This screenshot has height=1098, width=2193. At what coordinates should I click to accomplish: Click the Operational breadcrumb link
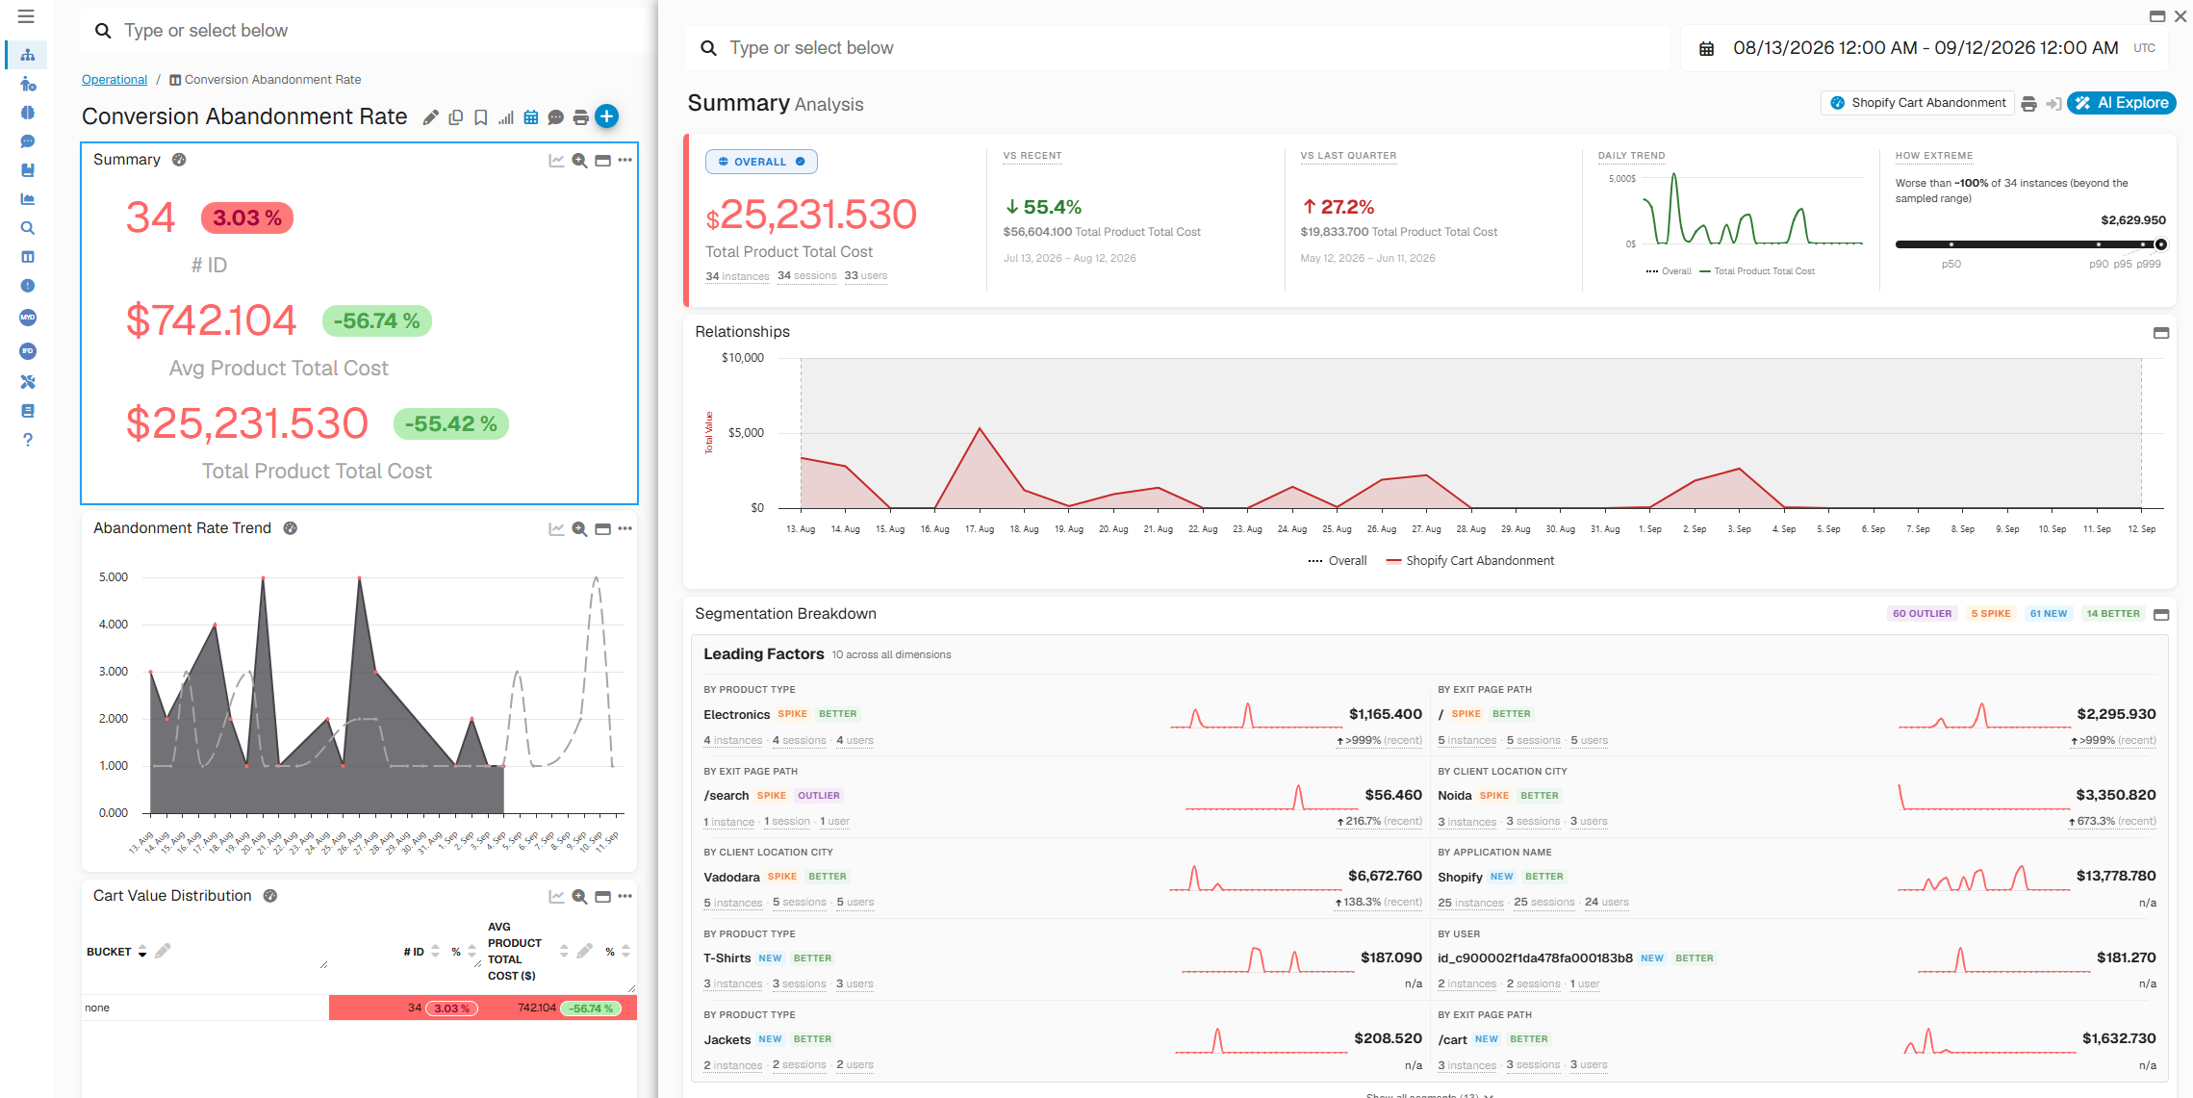click(115, 80)
